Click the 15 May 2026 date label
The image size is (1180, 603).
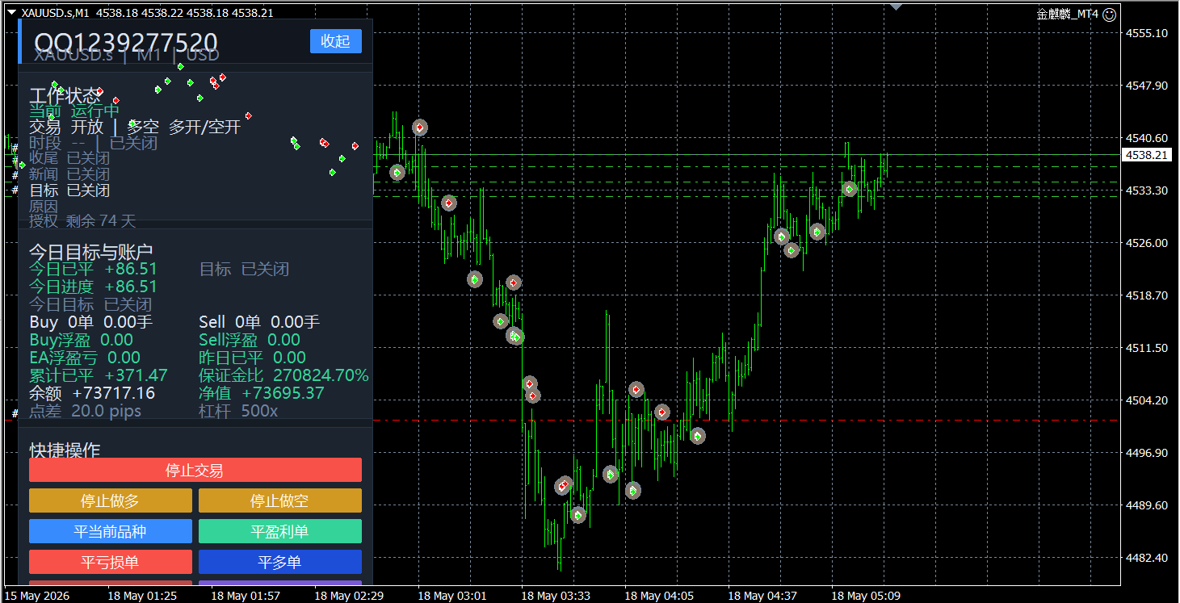(37, 596)
